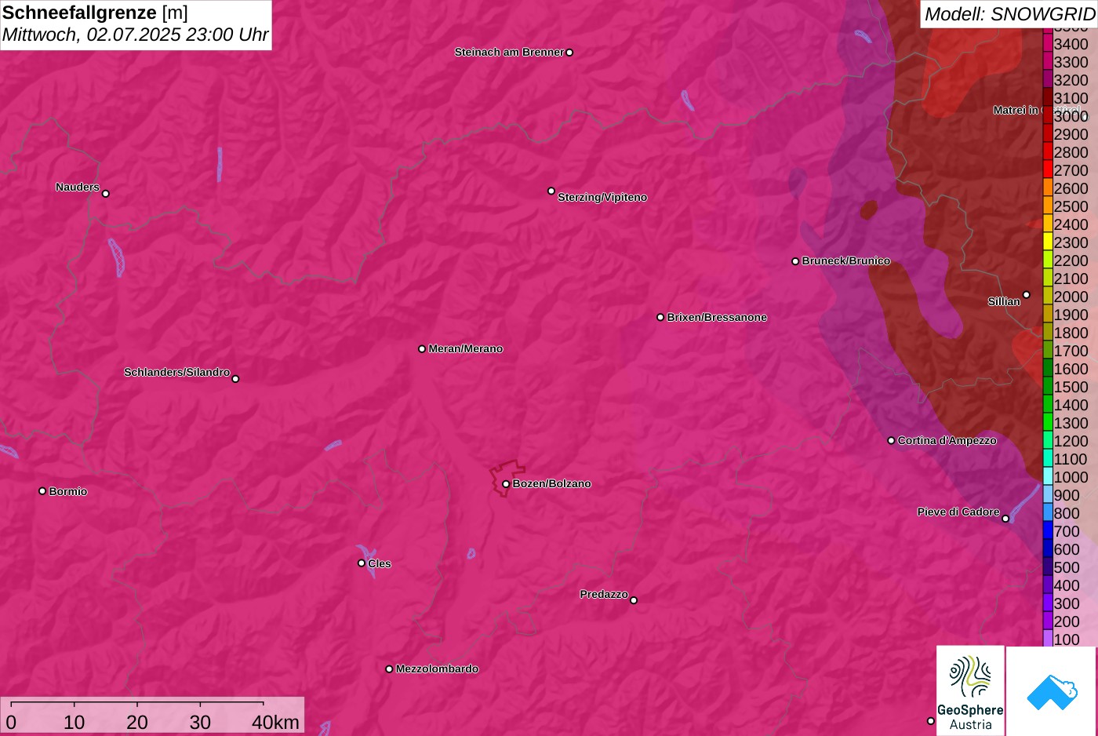Click the Pieve di Cadore label text
This screenshot has height=736, width=1098.
point(958,512)
